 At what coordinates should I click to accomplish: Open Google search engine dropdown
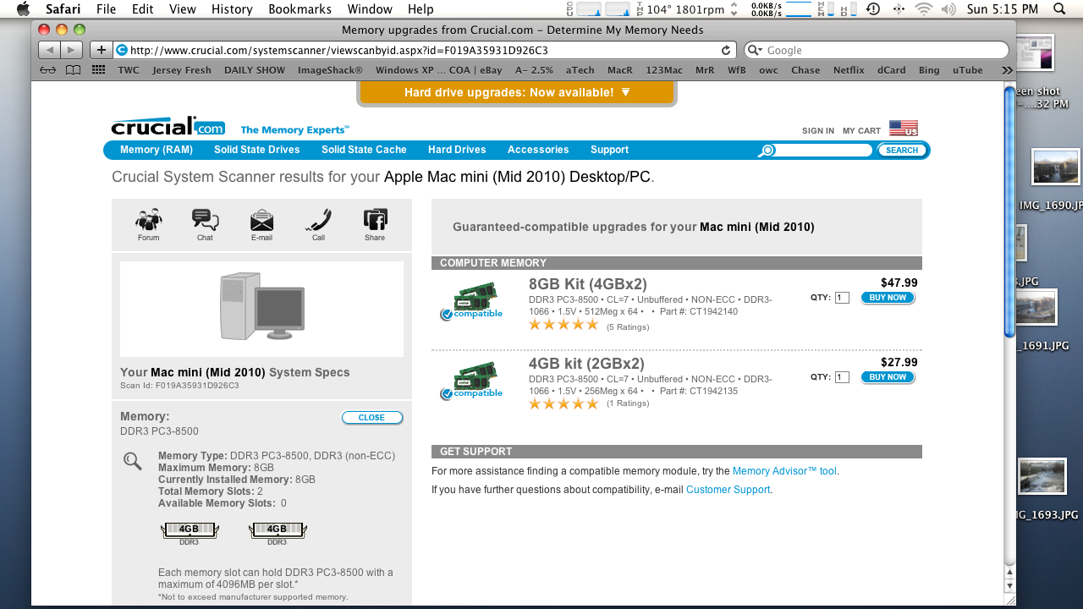(754, 50)
